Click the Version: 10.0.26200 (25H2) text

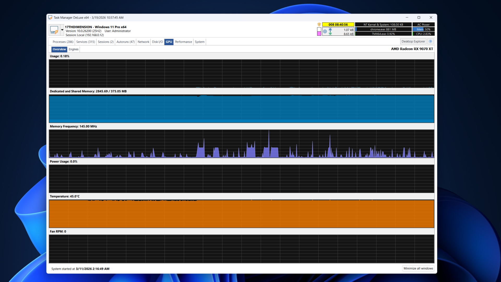(83, 31)
